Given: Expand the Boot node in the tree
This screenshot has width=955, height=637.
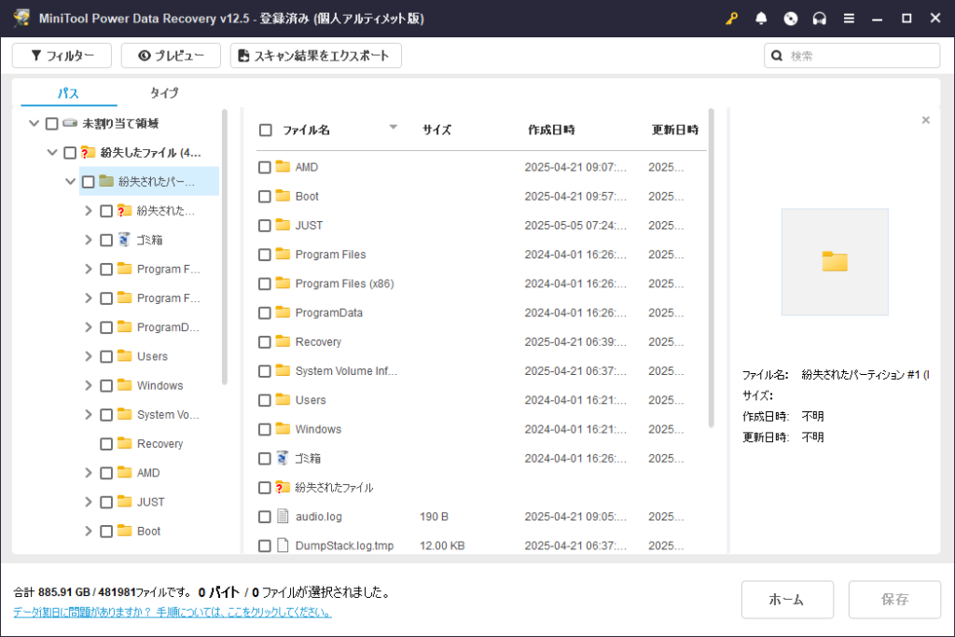Looking at the screenshot, I should point(89,531).
